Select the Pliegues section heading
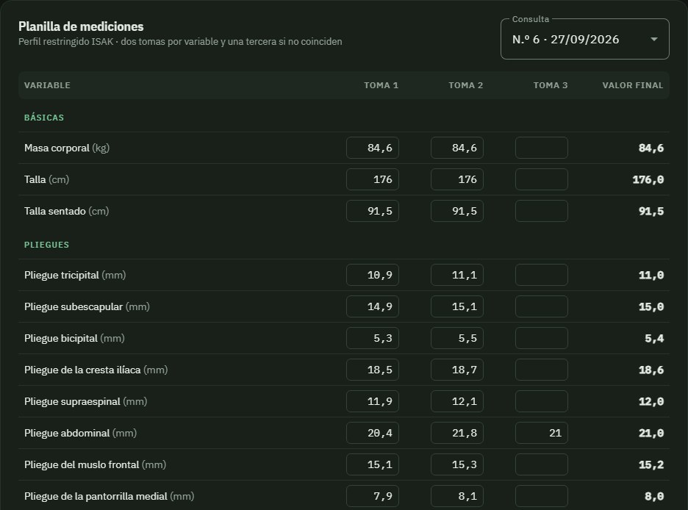688x510 pixels. pos(46,245)
